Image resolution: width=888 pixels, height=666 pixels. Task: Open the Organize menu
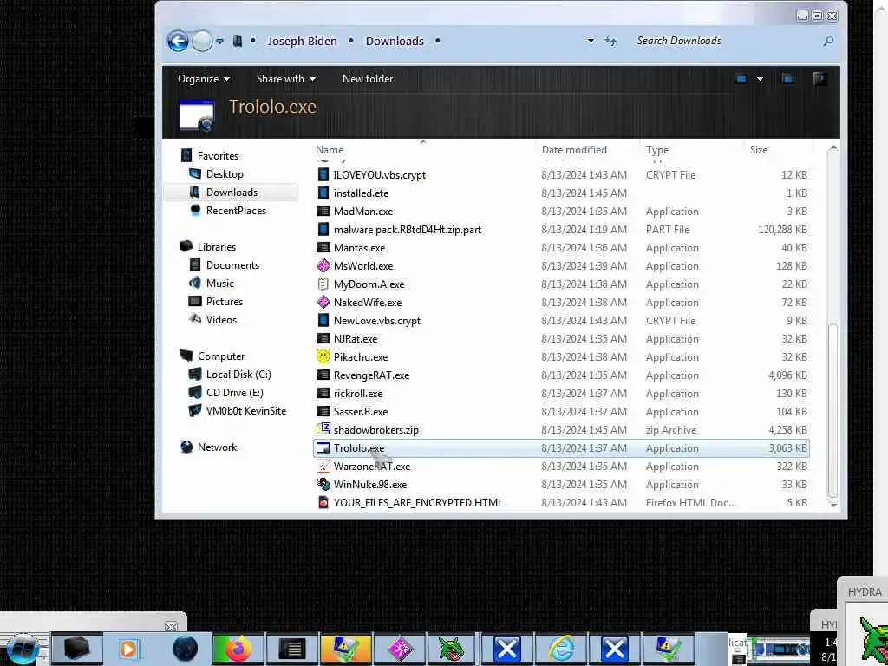[x=204, y=79]
